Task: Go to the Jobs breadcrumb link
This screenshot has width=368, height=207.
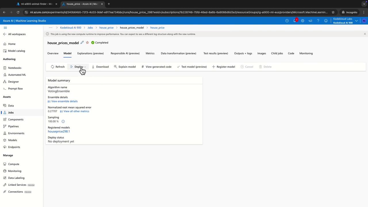Action: [x=90, y=28]
